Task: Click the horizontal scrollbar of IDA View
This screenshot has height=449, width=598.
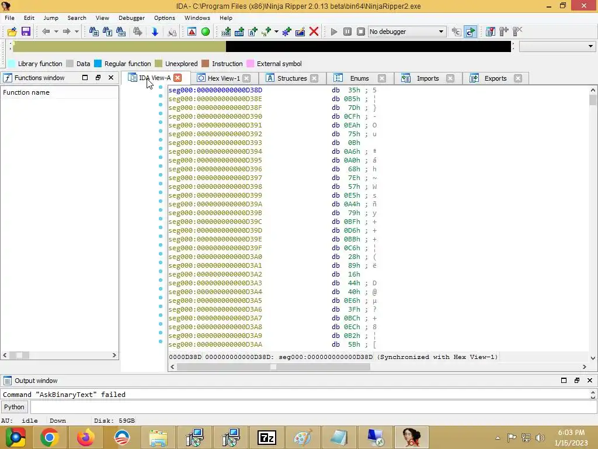Action: [x=378, y=367]
